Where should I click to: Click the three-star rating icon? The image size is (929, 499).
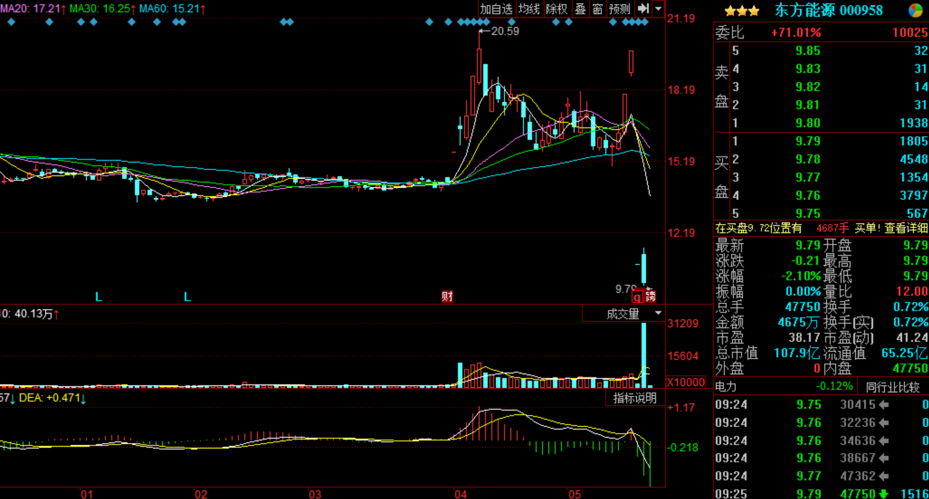[x=742, y=11]
